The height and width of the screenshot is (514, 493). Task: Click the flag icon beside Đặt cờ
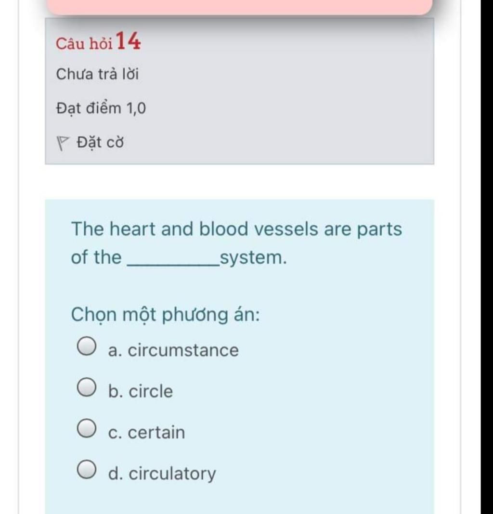click(x=63, y=143)
